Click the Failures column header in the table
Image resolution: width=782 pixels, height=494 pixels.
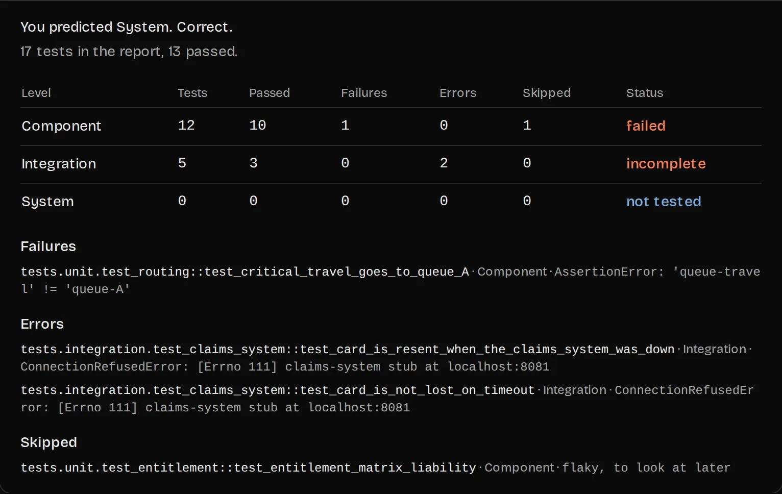click(364, 93)
